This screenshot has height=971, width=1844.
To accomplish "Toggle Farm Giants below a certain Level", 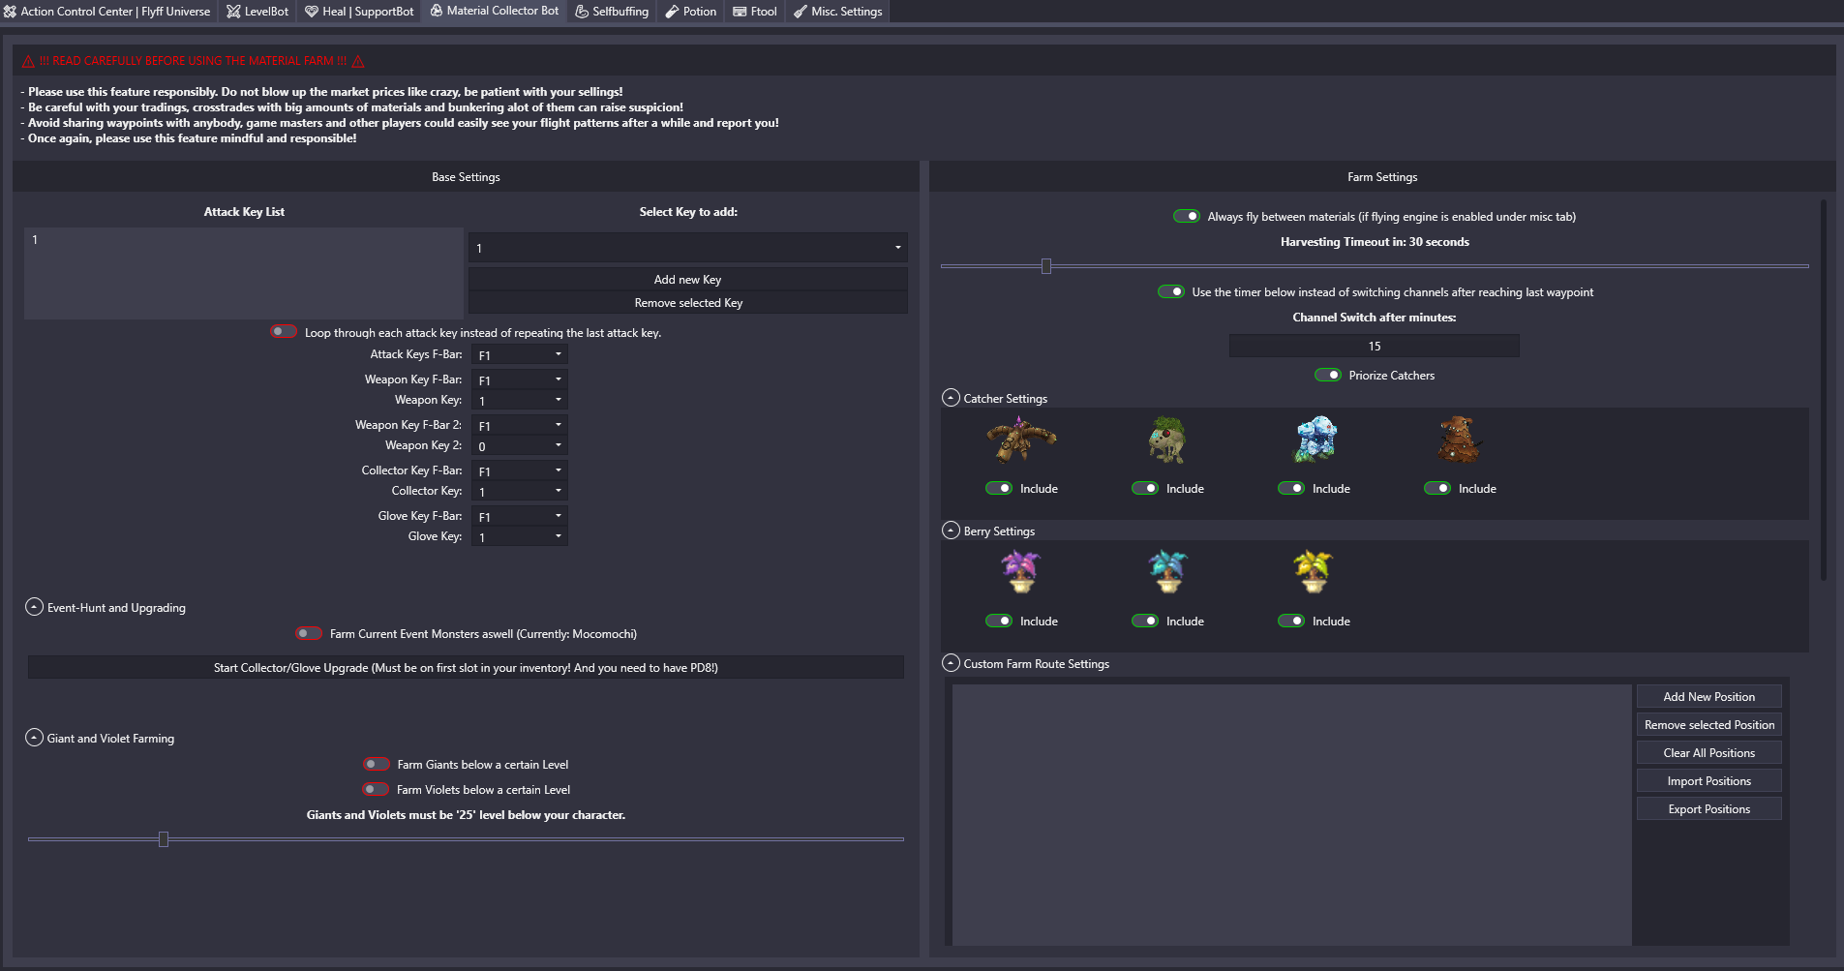I will point(376,765).
